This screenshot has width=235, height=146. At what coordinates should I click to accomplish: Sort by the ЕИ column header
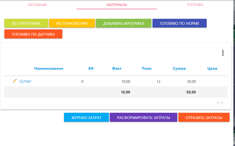[91, 69]
